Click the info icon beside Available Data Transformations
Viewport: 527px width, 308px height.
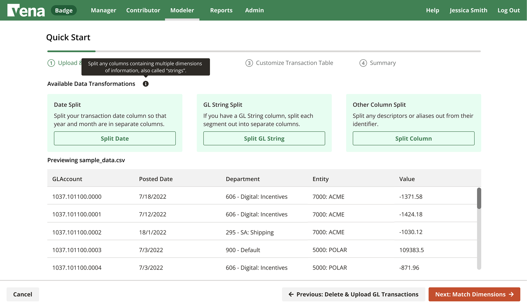[146, 84]
